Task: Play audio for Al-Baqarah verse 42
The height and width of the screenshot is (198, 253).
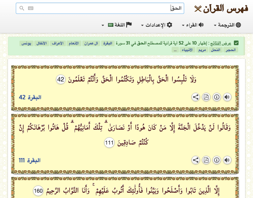Action: click(x=227, y=97)
